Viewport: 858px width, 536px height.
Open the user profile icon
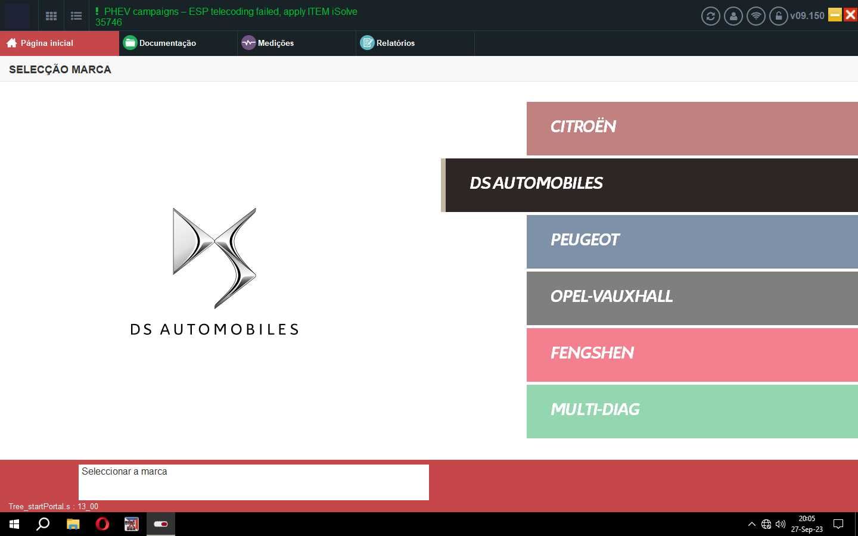(733, 16)
